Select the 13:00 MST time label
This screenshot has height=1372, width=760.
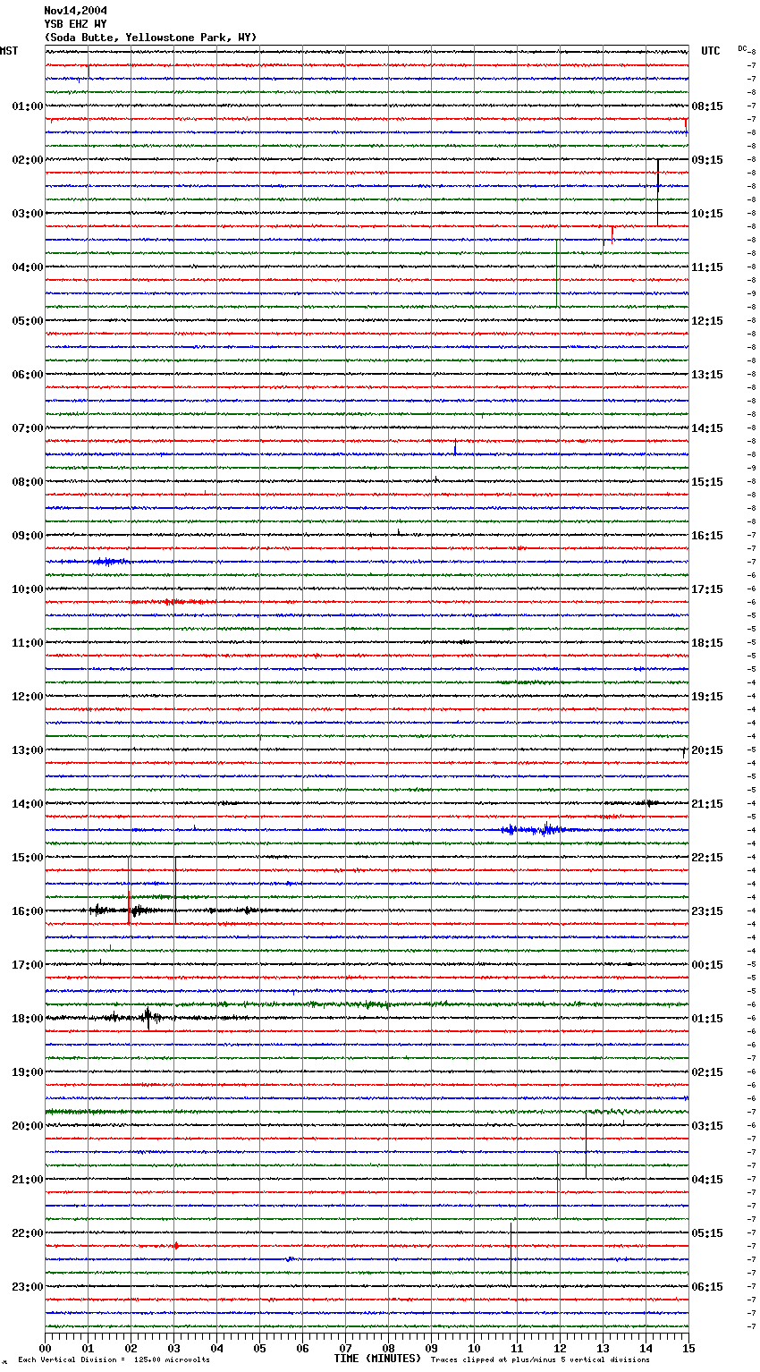[28, 750]
